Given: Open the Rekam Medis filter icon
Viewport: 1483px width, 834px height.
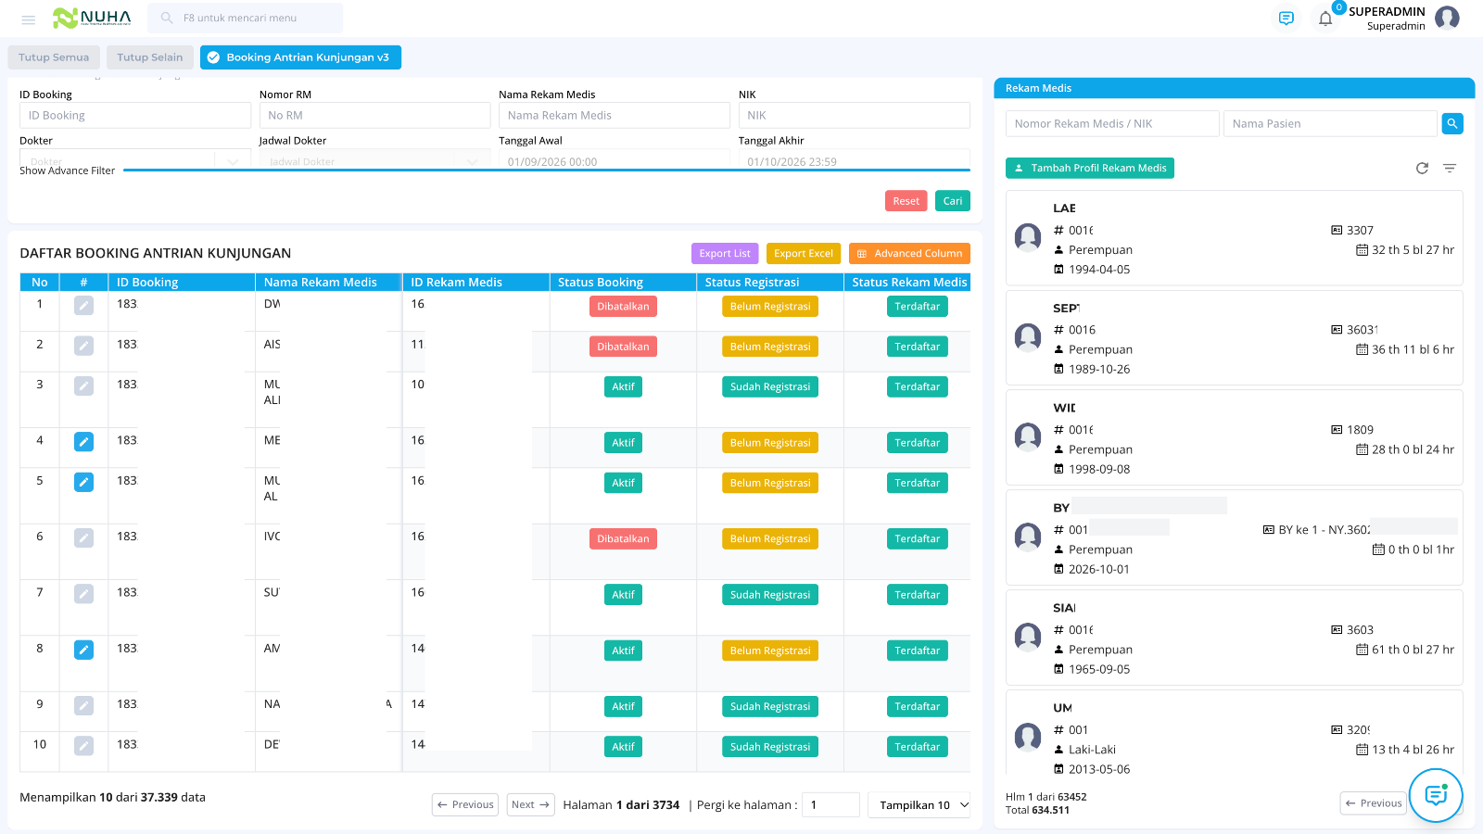Looking at the screenshot, I should point(1450,168).
